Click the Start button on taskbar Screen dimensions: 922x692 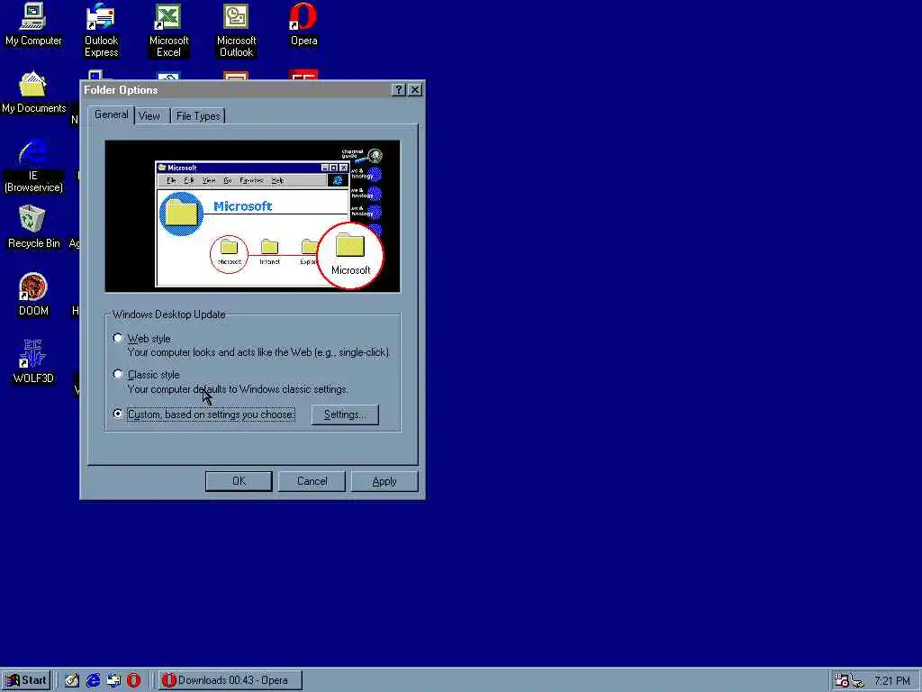(x=26, y=680)
